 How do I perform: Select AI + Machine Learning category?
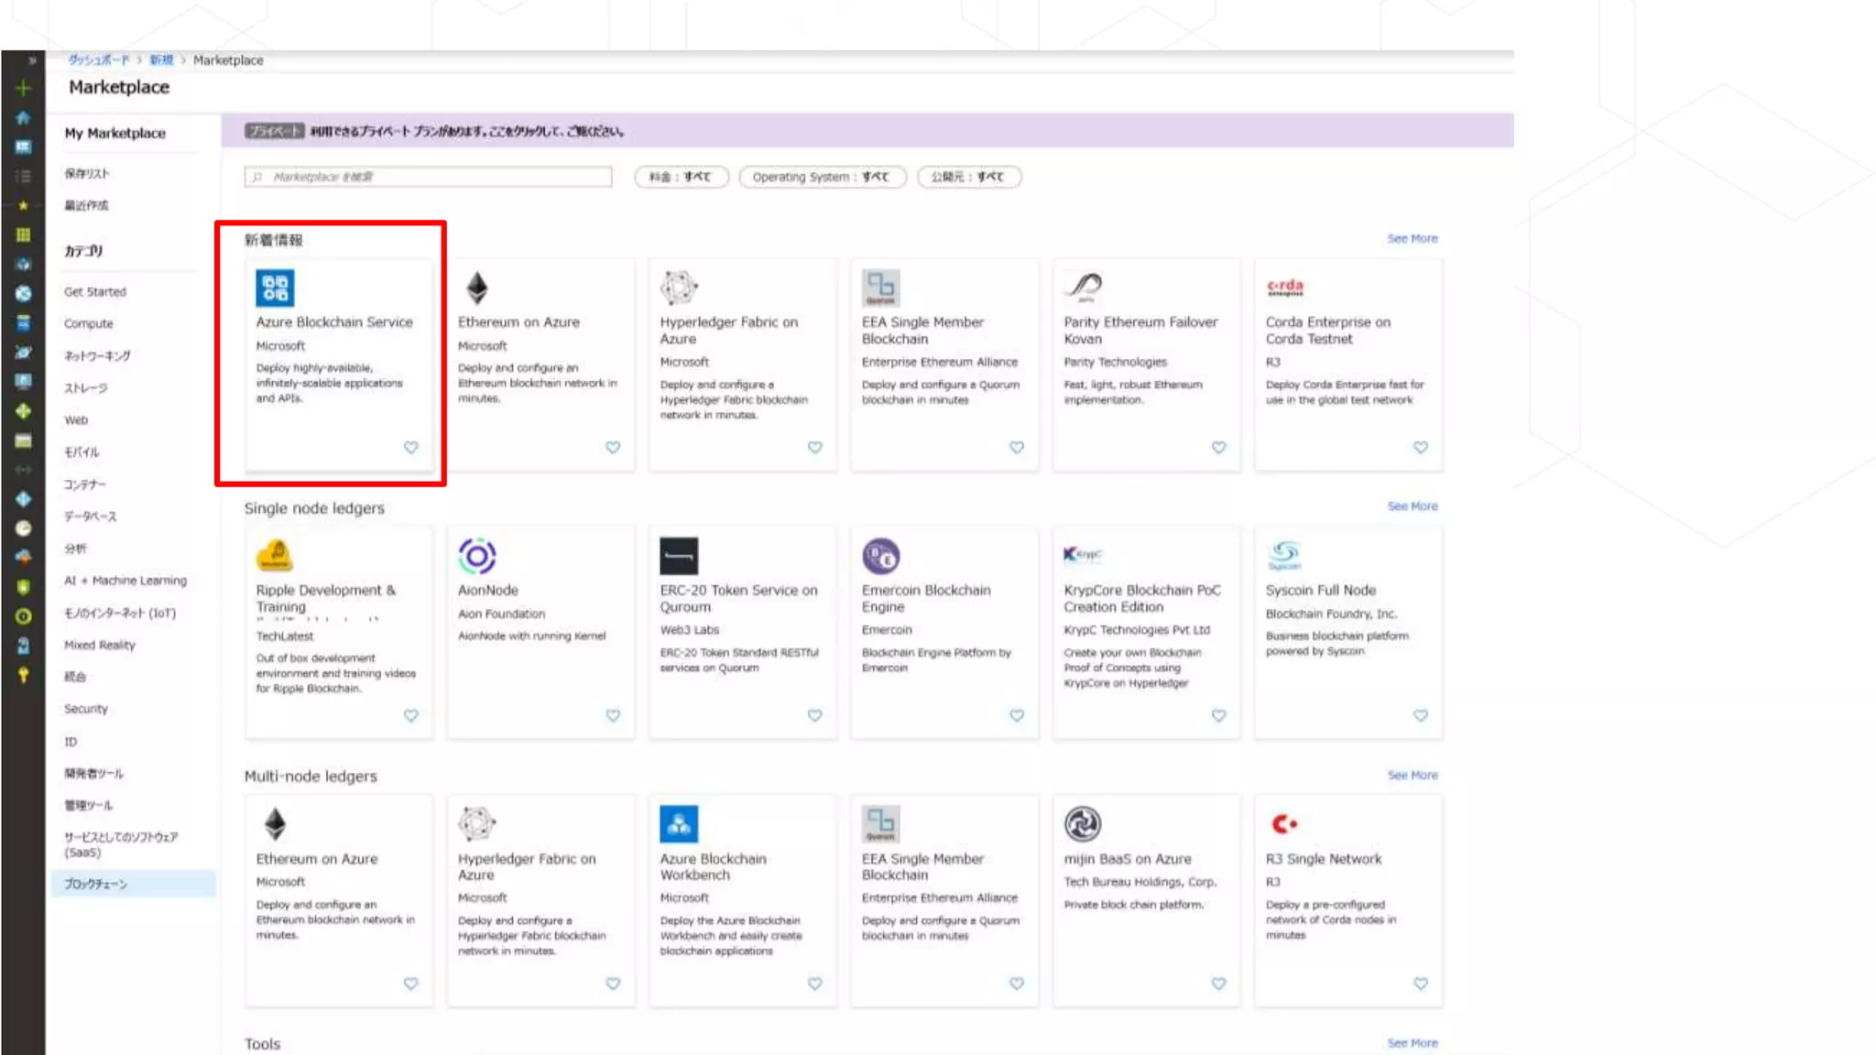click(x=125, y=581)
